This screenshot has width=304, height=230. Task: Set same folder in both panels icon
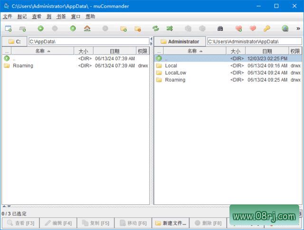[x=170, y=28]
